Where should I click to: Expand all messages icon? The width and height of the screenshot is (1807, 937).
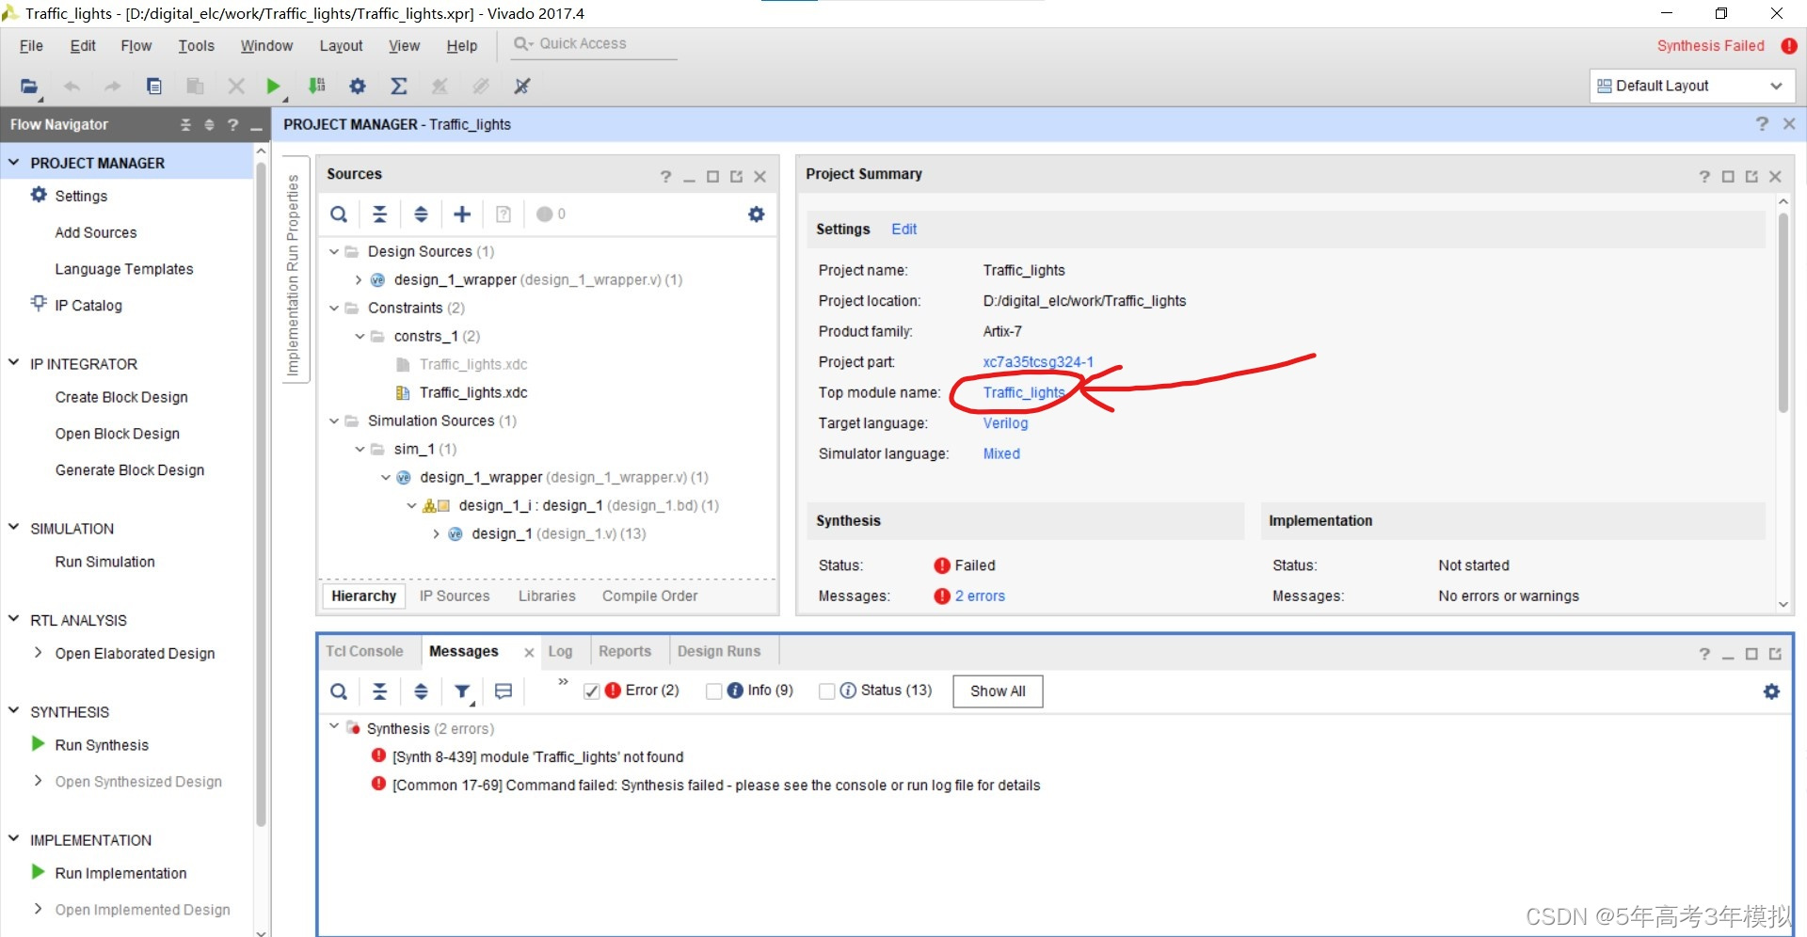421,692
